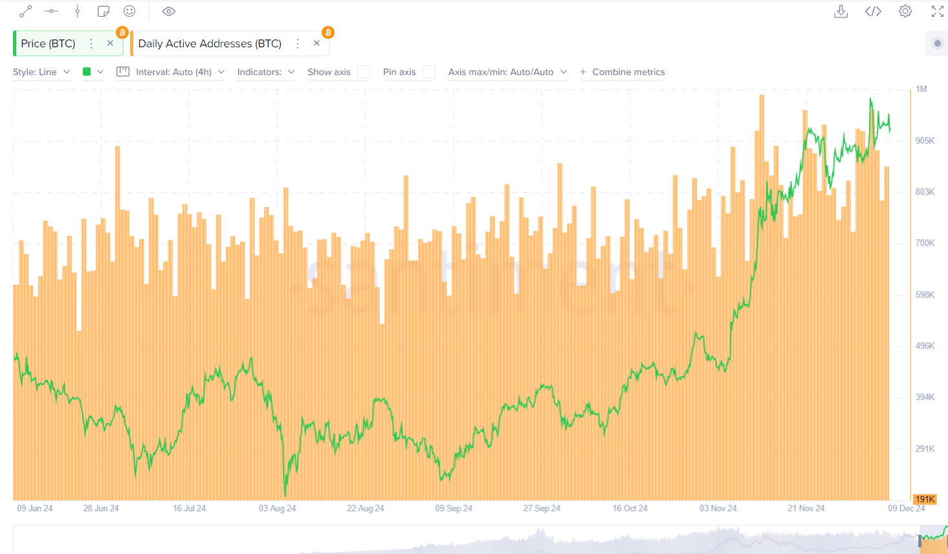Screen dimensions: 948x554
Task: Add a sticky note to chart
Action: (x=104, y=12)
